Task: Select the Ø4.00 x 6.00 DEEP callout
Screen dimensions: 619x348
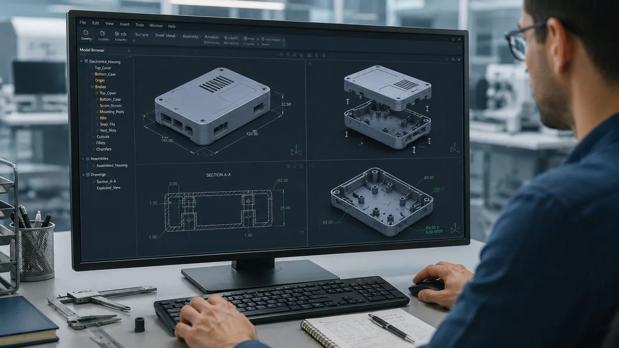Action: 435,229
